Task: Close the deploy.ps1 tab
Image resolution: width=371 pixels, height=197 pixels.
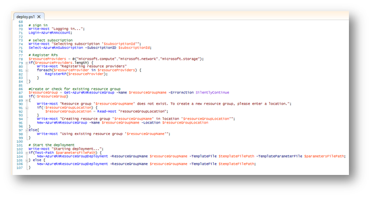Action: [x=39, y=17]
